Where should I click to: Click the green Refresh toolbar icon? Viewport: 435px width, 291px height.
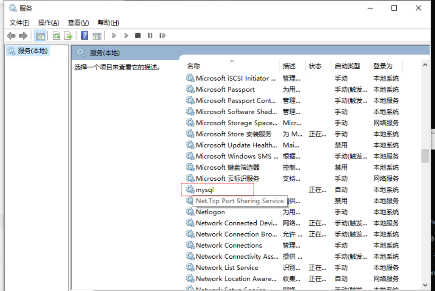point(56,36)
